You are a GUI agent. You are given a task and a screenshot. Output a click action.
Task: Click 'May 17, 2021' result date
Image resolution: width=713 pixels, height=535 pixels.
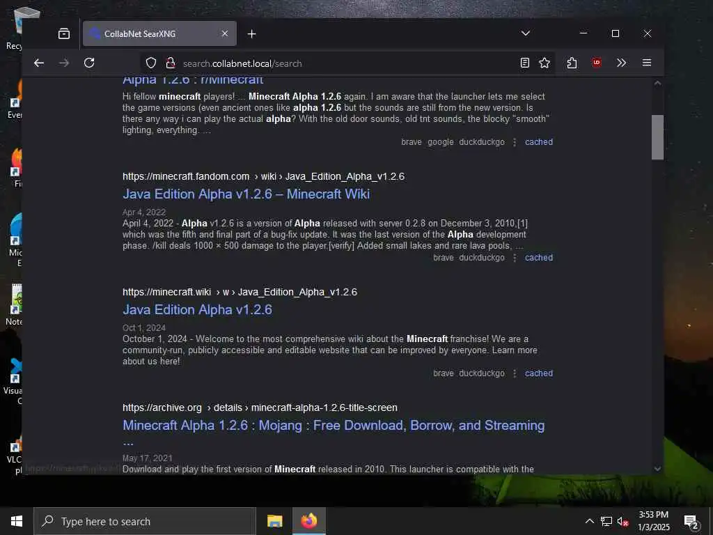coord(148,458)
